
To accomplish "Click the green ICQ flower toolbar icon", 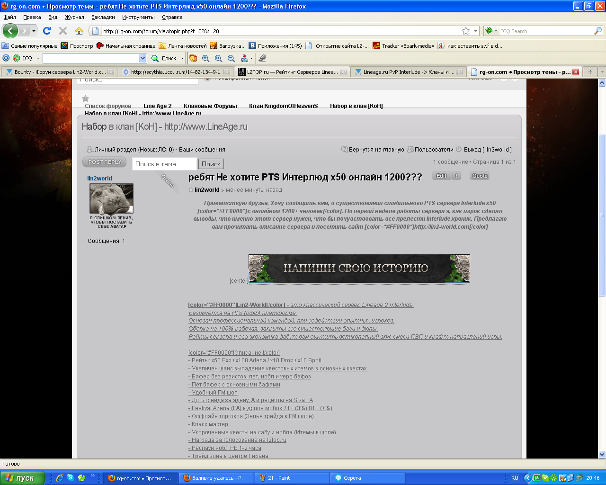I will (17, 58).
